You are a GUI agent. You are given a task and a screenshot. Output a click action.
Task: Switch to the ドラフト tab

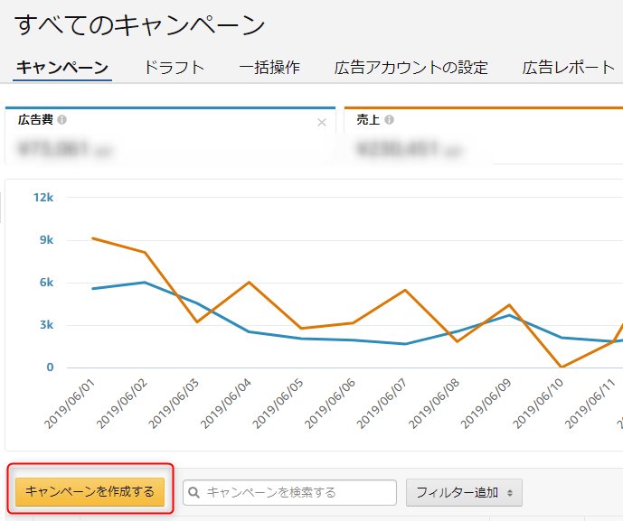point(175,68)
